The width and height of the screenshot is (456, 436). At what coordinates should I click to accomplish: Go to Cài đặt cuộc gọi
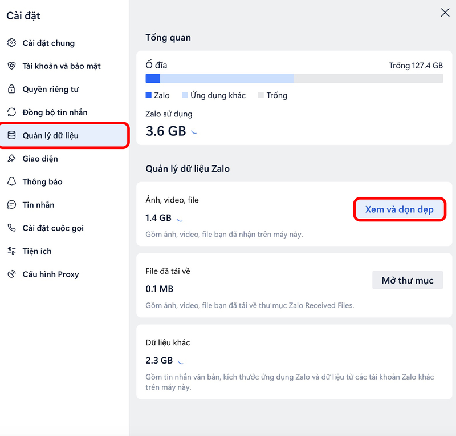click(x=64, y=228)
